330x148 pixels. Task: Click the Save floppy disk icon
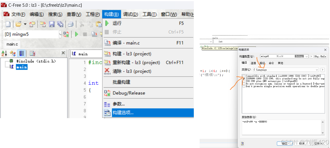(x=52, y=24)
